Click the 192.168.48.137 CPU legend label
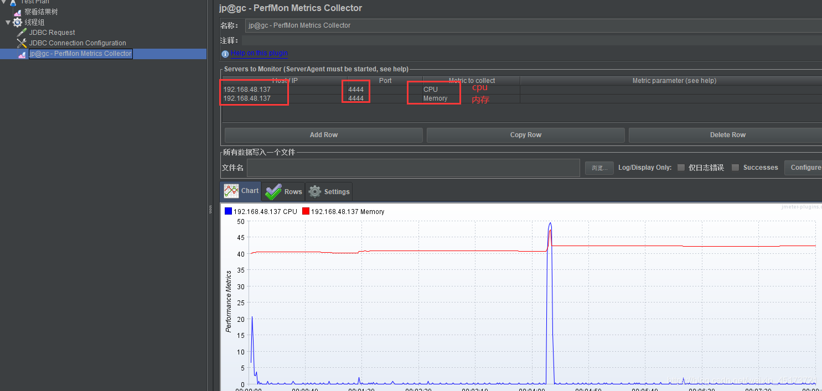This screenshot has height=391, width=822. [x=265, y=212]
